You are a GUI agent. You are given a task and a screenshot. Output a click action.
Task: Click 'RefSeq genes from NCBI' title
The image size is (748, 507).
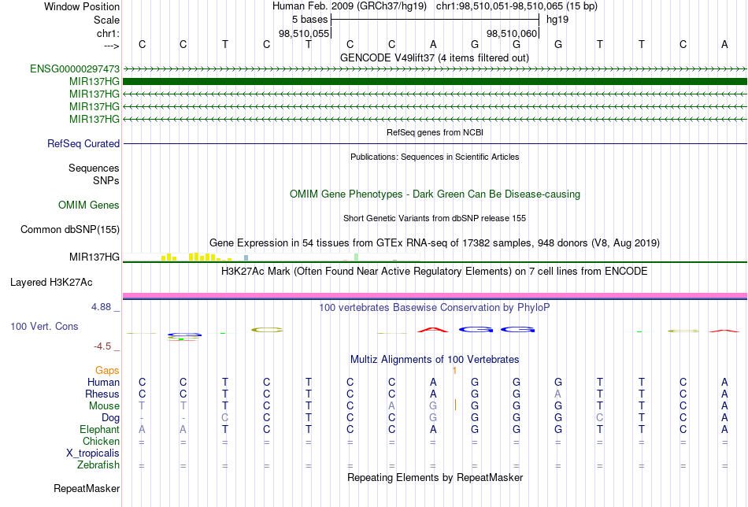click(x=435, y=132)
